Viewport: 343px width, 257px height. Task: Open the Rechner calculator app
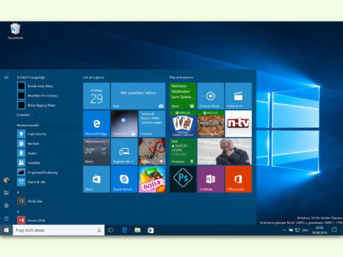(x=29, y=143)
